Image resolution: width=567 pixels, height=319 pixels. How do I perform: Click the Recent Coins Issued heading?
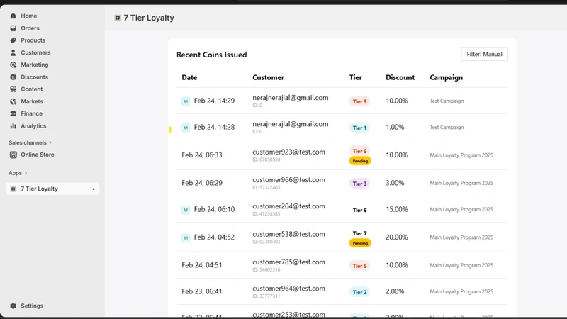pyautogui.click(x=211, y=55)
